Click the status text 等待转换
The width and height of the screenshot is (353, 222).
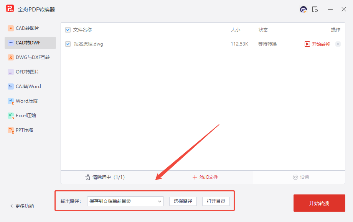pos(267,44)
